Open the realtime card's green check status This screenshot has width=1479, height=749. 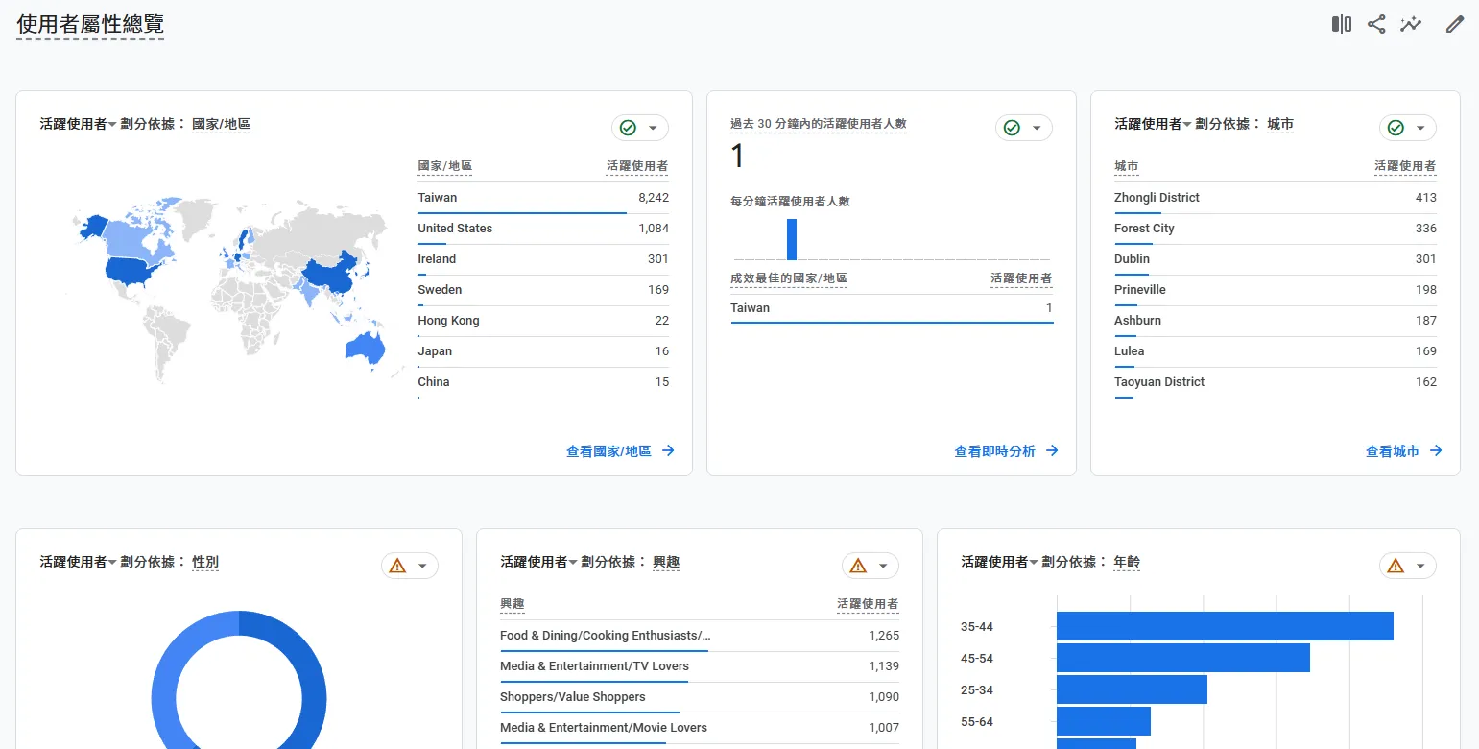(x=1012, y=128)
